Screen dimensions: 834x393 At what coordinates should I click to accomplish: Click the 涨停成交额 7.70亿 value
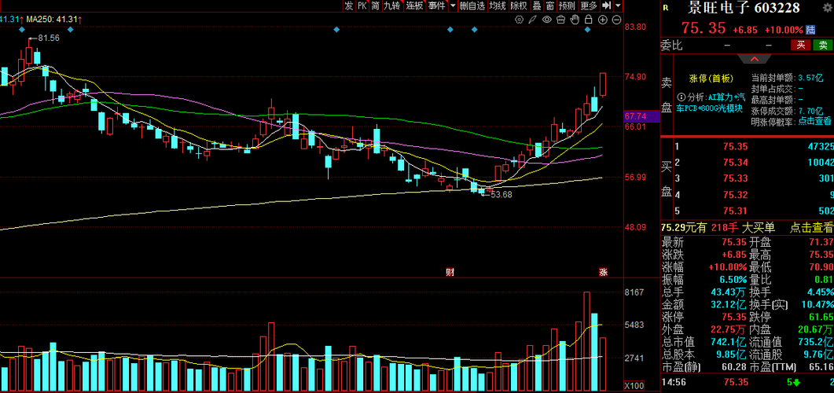coord(812,111)
